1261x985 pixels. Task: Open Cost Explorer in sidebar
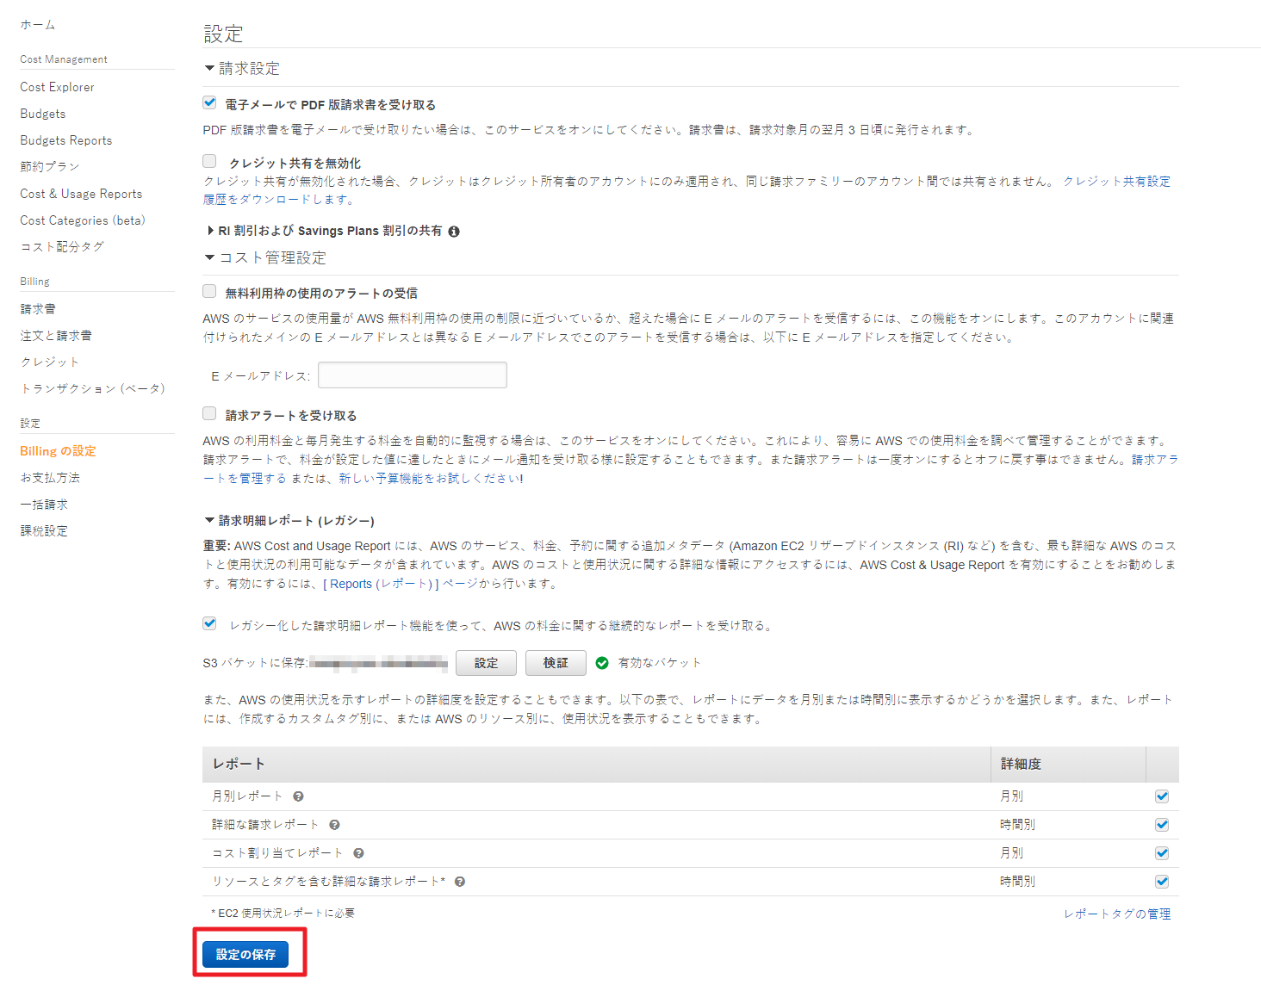[57, 87]
